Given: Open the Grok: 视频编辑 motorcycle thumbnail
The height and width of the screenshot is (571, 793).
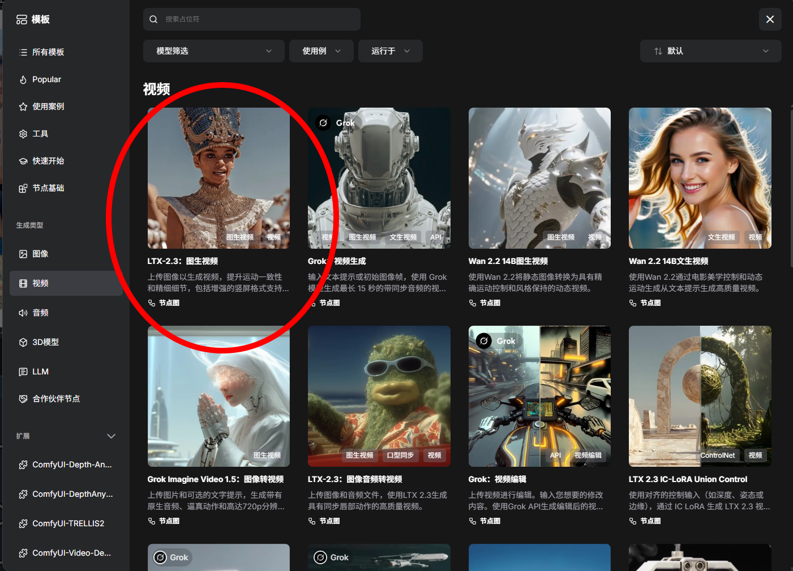Looking at the screenshot, I should click(539, 396).
